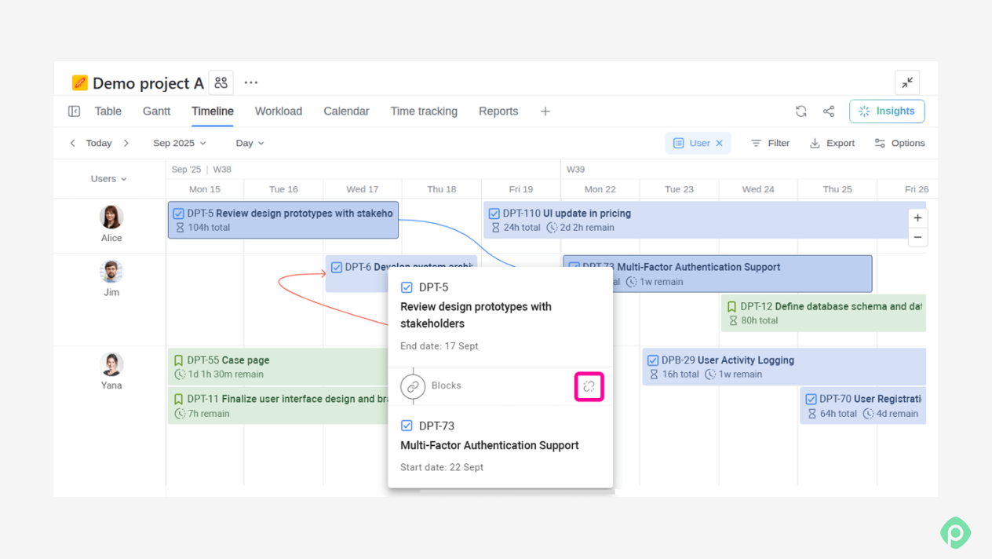Click the Export button

pos(832,143)
